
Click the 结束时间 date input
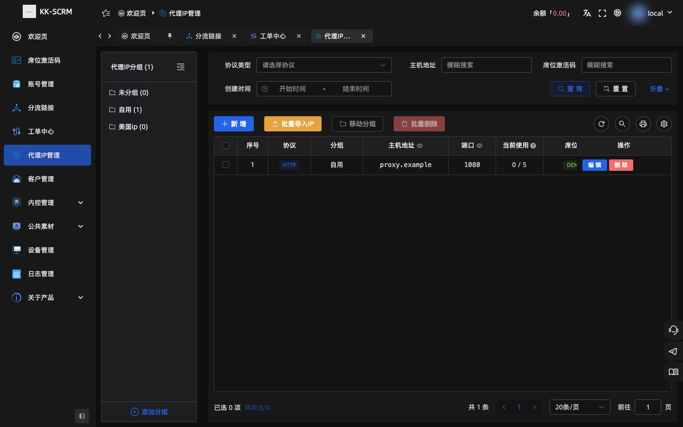click(356, 89)
